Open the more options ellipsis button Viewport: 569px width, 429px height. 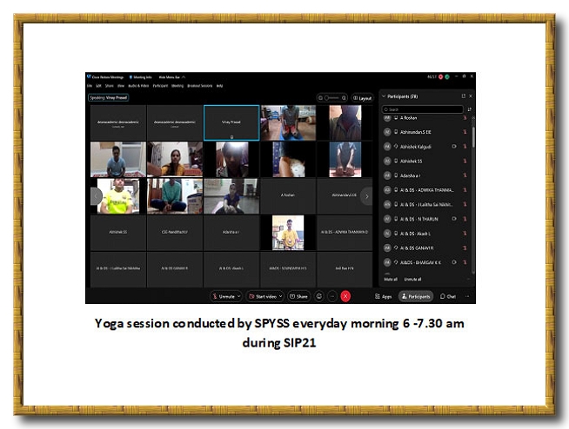[331, 296]
